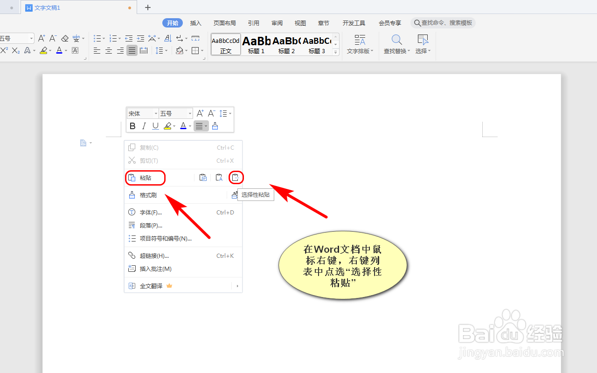
Task: Increase font size in the ribbon
Action: 42,38
